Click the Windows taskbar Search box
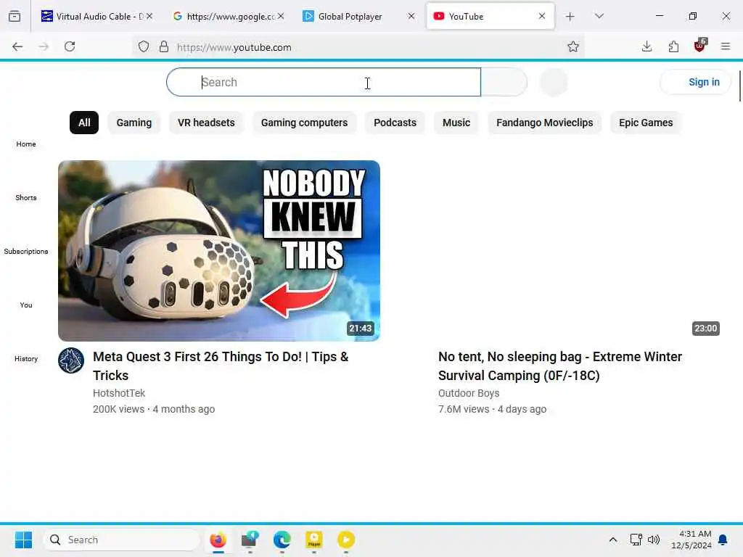The width and height of the screenshot is (743, 557). 121,540
